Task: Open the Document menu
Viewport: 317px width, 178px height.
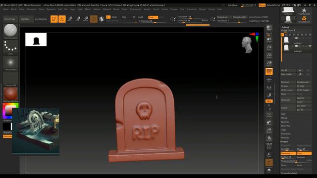Action: pos(32,9)
